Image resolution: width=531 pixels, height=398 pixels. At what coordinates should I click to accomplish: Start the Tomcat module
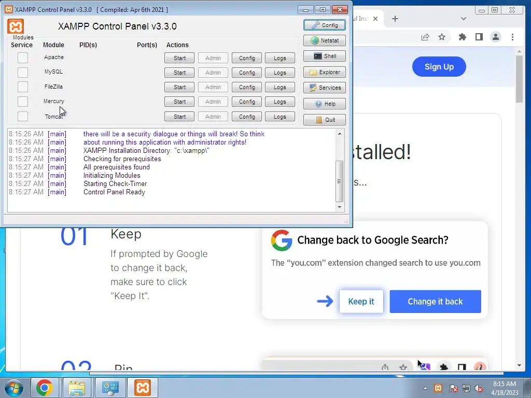coord(179,117)
